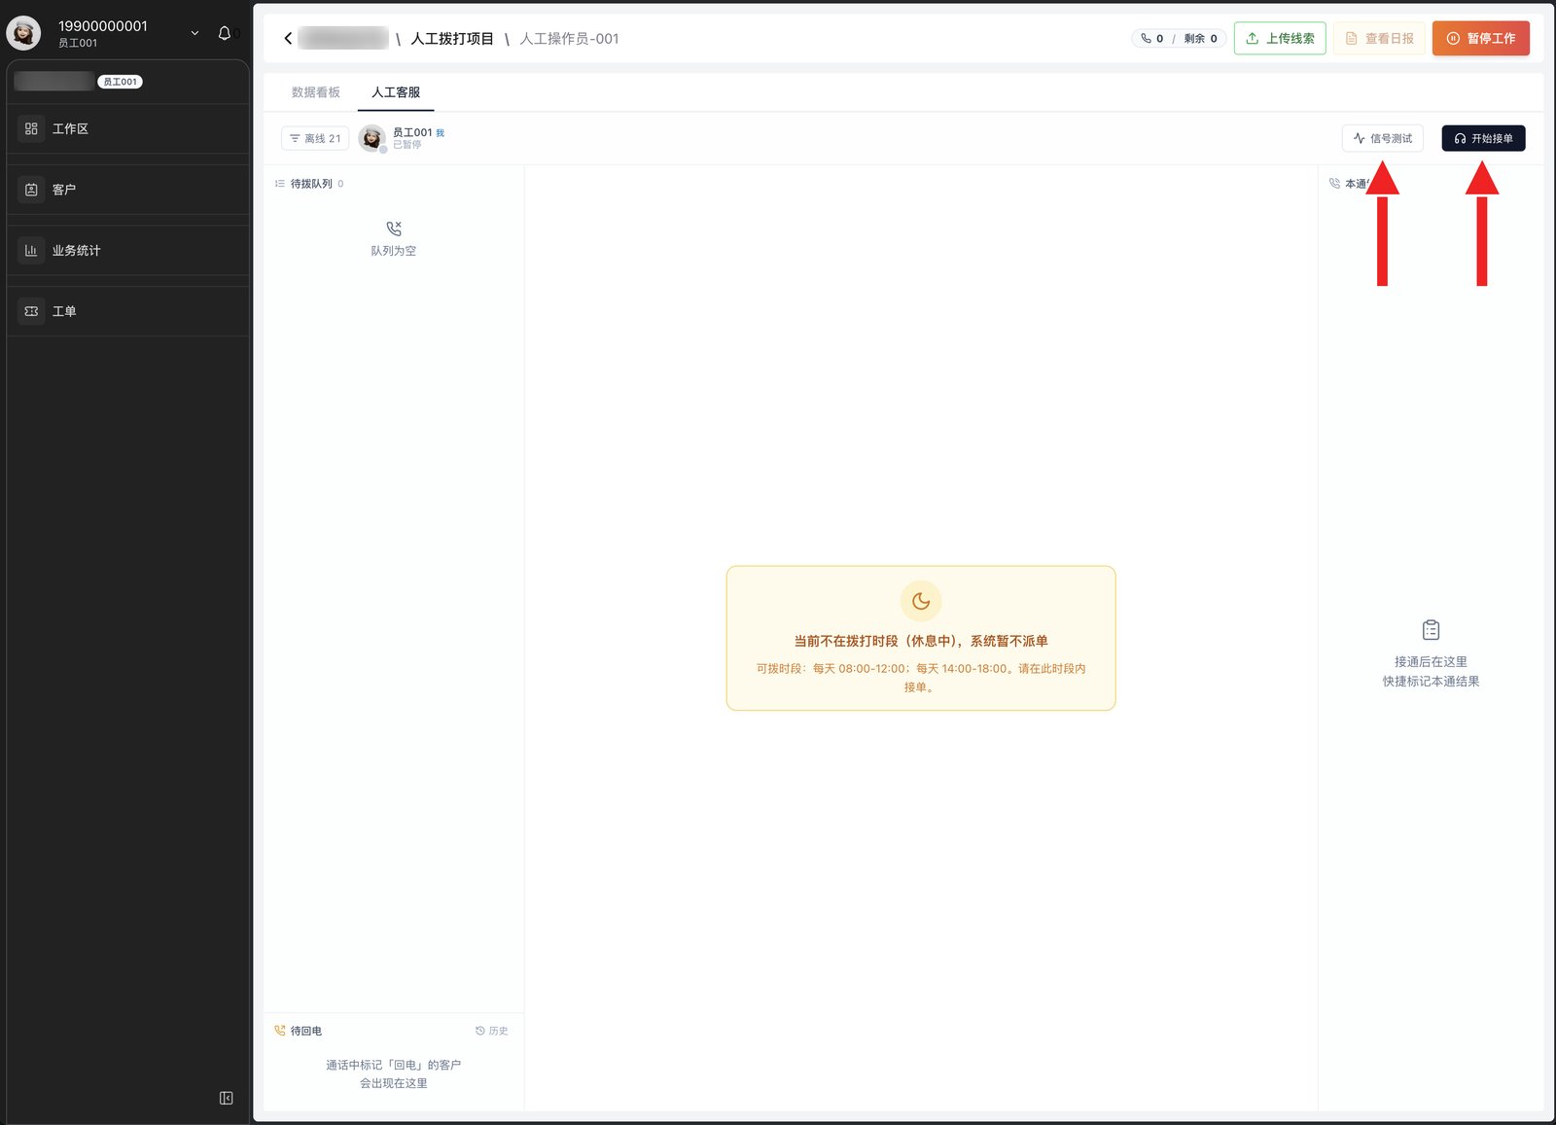Image resolution: width=1556 pixels, height=1125 pixels.
Task: Click the empty queue phone icon
Action: click(394, 229)
